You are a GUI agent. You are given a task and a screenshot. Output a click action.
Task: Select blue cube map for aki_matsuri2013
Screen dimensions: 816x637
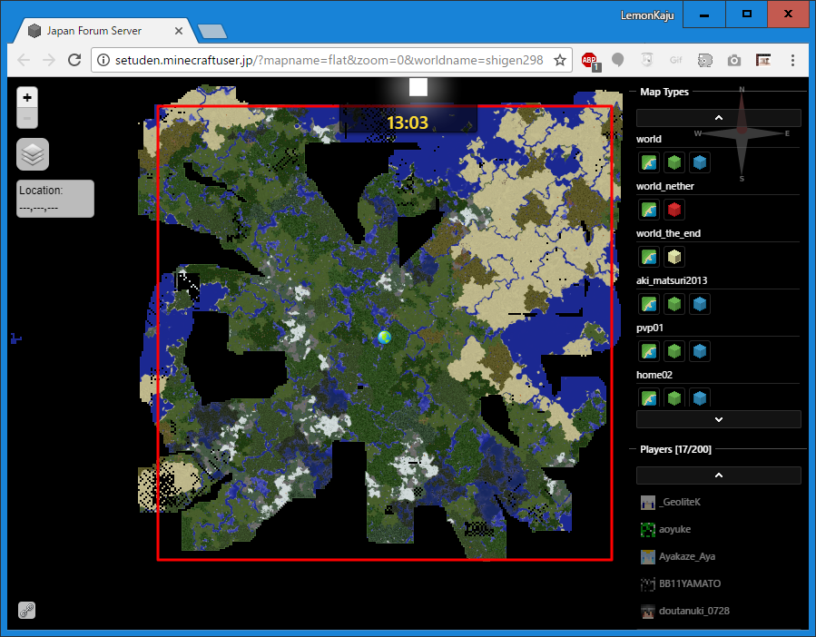coord(699,304)
